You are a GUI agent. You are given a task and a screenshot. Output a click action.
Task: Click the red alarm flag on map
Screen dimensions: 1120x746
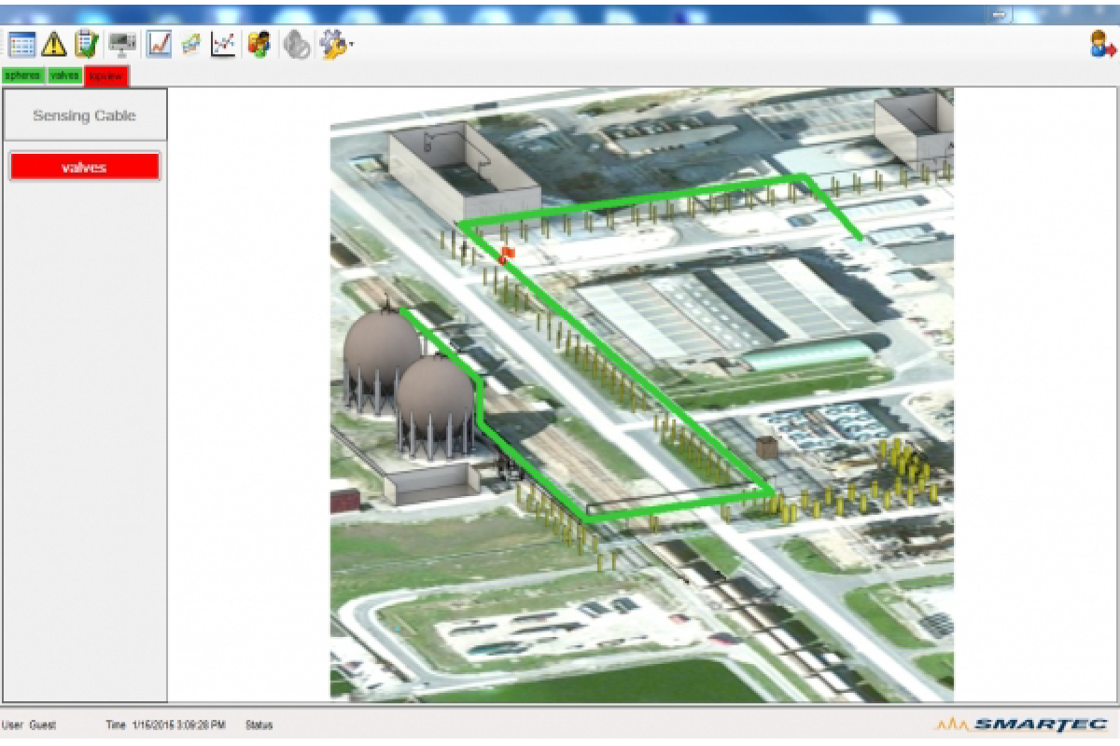click(507, 253)
